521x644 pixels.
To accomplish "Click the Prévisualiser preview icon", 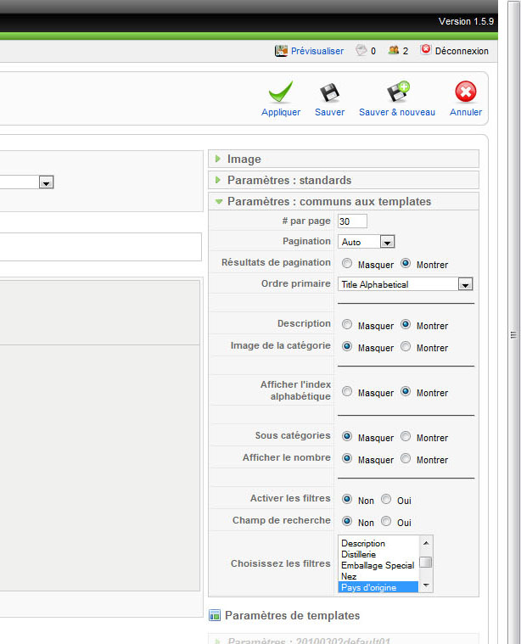I will point(281,51).
